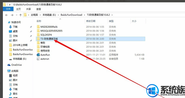The width and height of the screenshot is (185, 98).
Task: Go back with the left arrow button
Action: pyautogui.click(x=6, y=15)
